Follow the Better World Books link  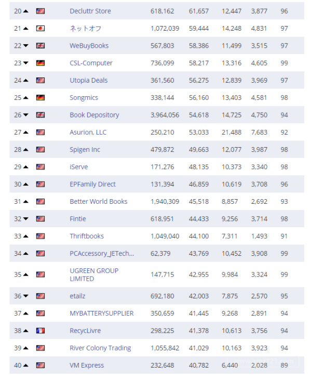point(99,202)
